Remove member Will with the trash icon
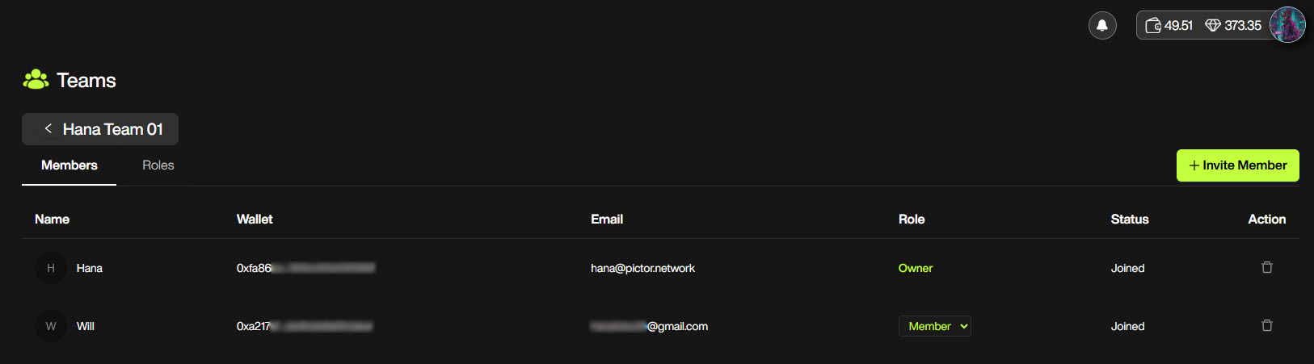Viewport: 1314px width, 364px height. click(x=1267, y=325)
